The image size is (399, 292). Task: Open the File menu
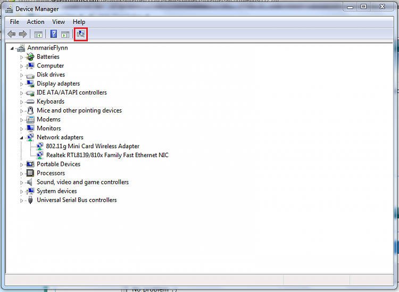click(14, 22)
